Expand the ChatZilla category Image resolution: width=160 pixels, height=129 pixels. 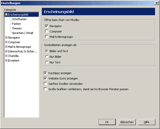[6, 56]
